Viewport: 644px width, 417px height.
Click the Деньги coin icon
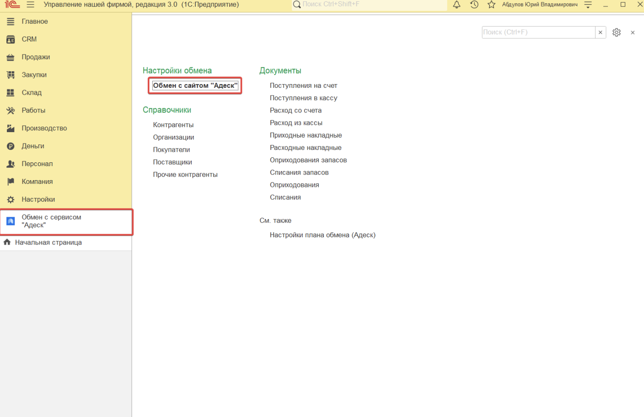[x=11, y=146]
